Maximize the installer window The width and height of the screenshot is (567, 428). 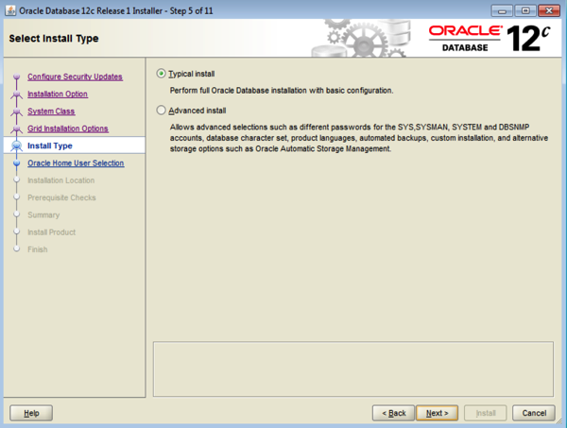[x=525, y=10]
